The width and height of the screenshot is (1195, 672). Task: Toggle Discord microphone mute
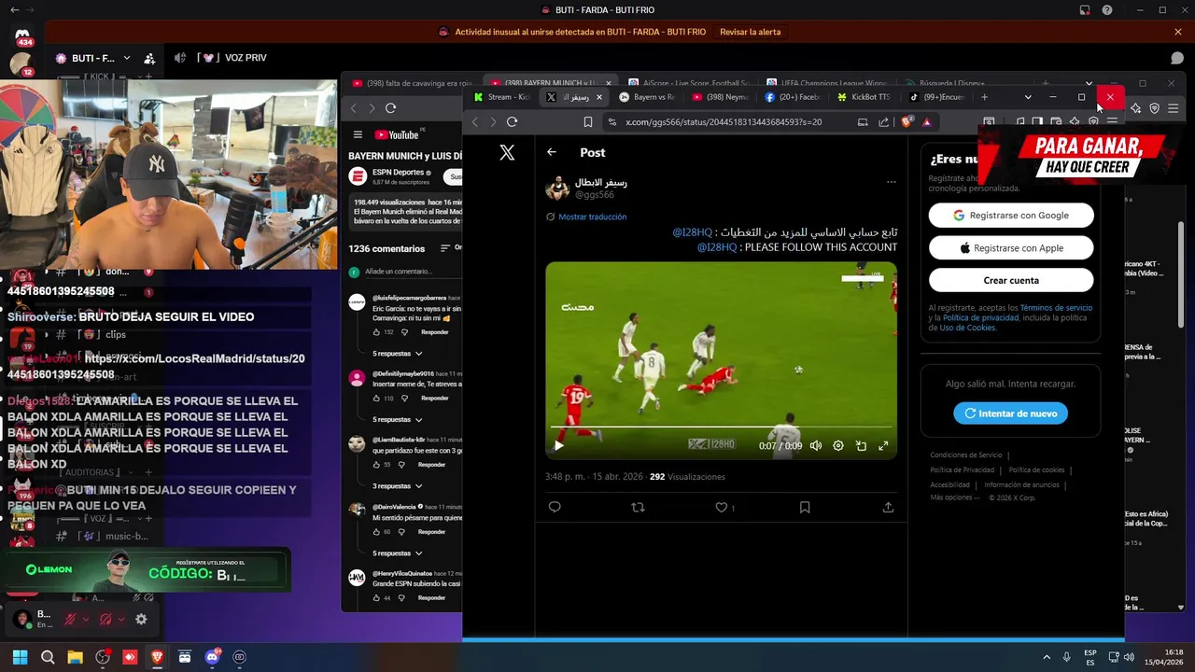[70, 619]
